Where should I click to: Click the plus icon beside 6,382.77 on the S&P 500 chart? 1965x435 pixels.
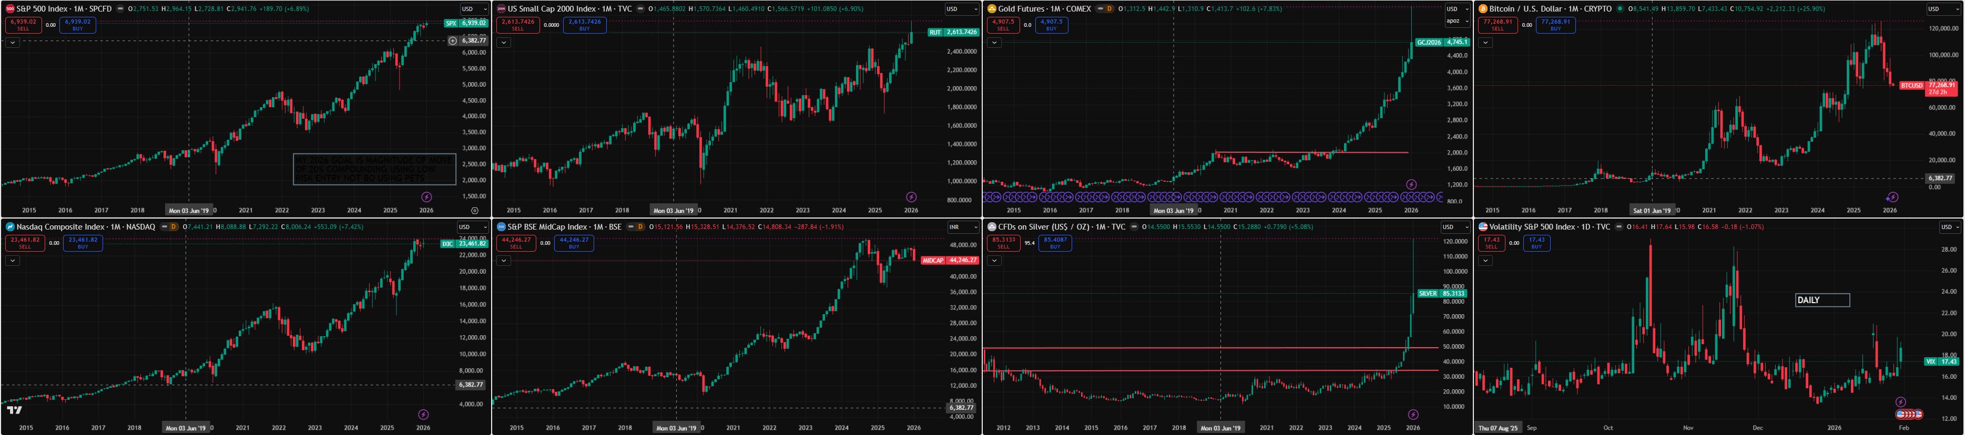pos(452,41)
